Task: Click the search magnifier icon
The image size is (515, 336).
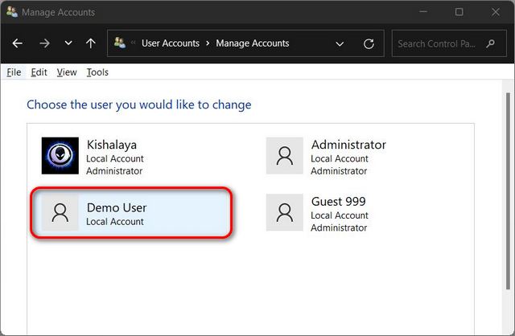Action: [490, 43]
